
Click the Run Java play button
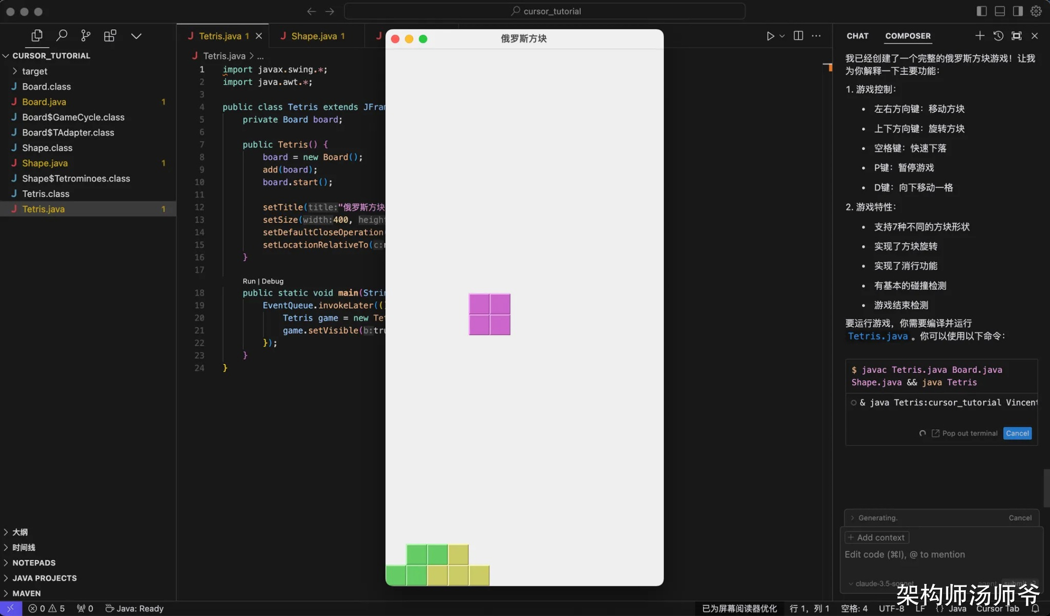pos(770,36)
